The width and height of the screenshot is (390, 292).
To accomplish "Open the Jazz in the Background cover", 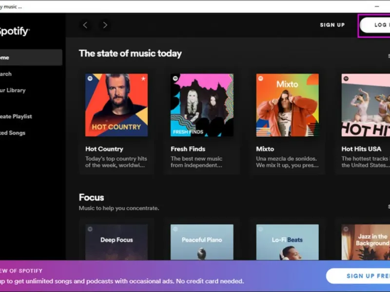I will coord(366,242).
